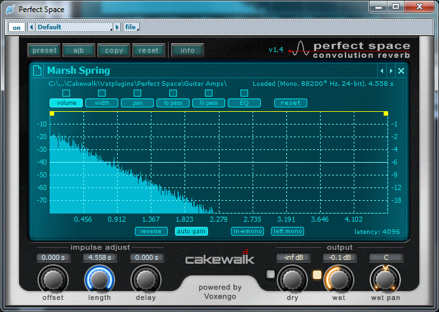Click the length value field 4.558 s
The height and width of the screenshot is (312, 439).
click(100, 257)
